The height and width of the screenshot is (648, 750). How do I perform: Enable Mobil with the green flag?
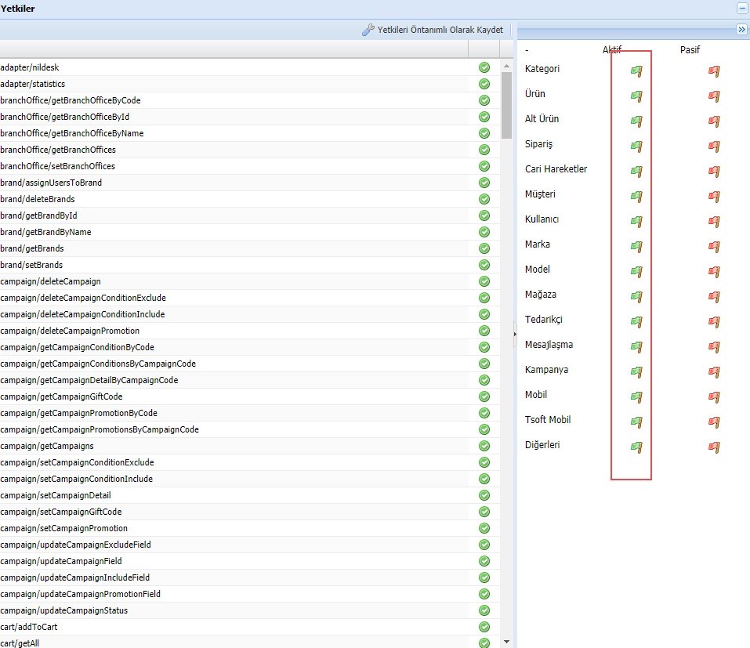(636, 397)
